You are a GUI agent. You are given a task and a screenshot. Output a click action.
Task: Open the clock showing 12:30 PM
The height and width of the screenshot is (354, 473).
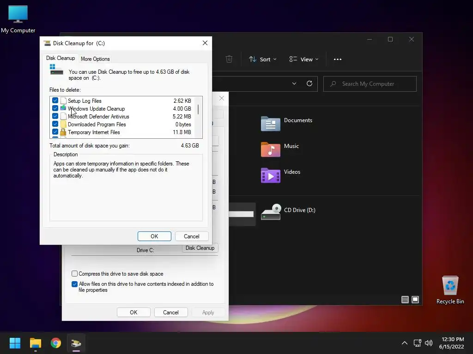click(x=451, y=343)
